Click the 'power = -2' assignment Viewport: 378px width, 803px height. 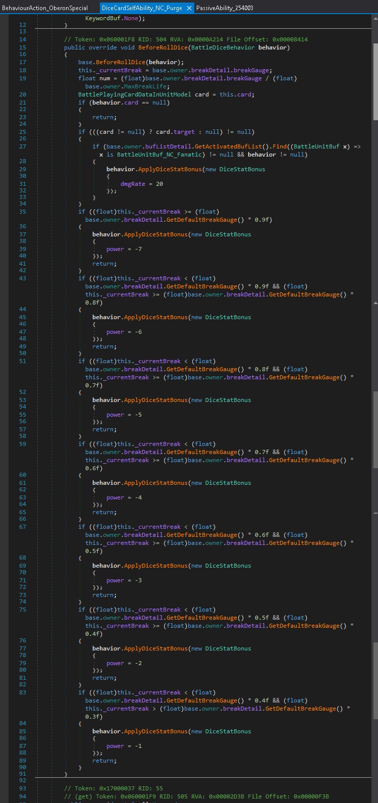tap(124, 663)
